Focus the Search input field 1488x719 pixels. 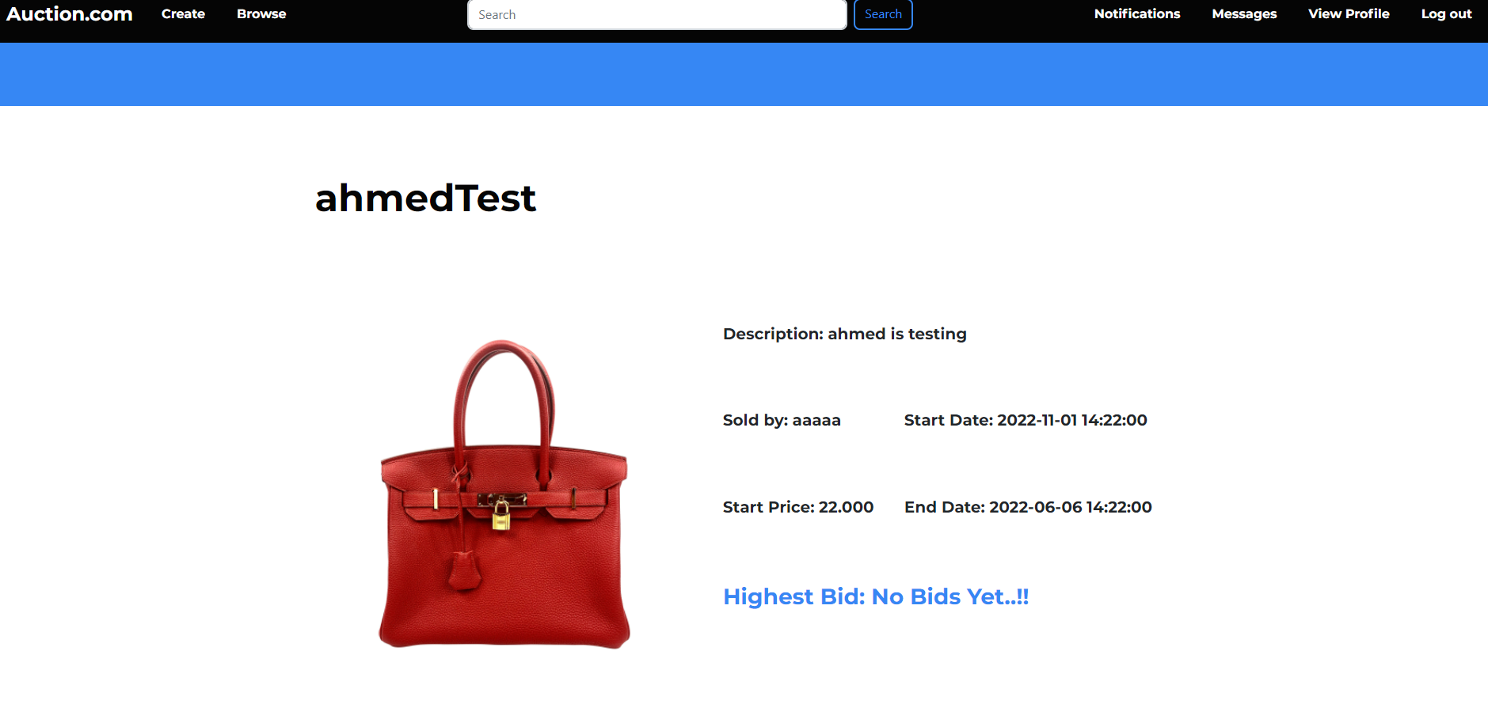(x=657, y=15)
